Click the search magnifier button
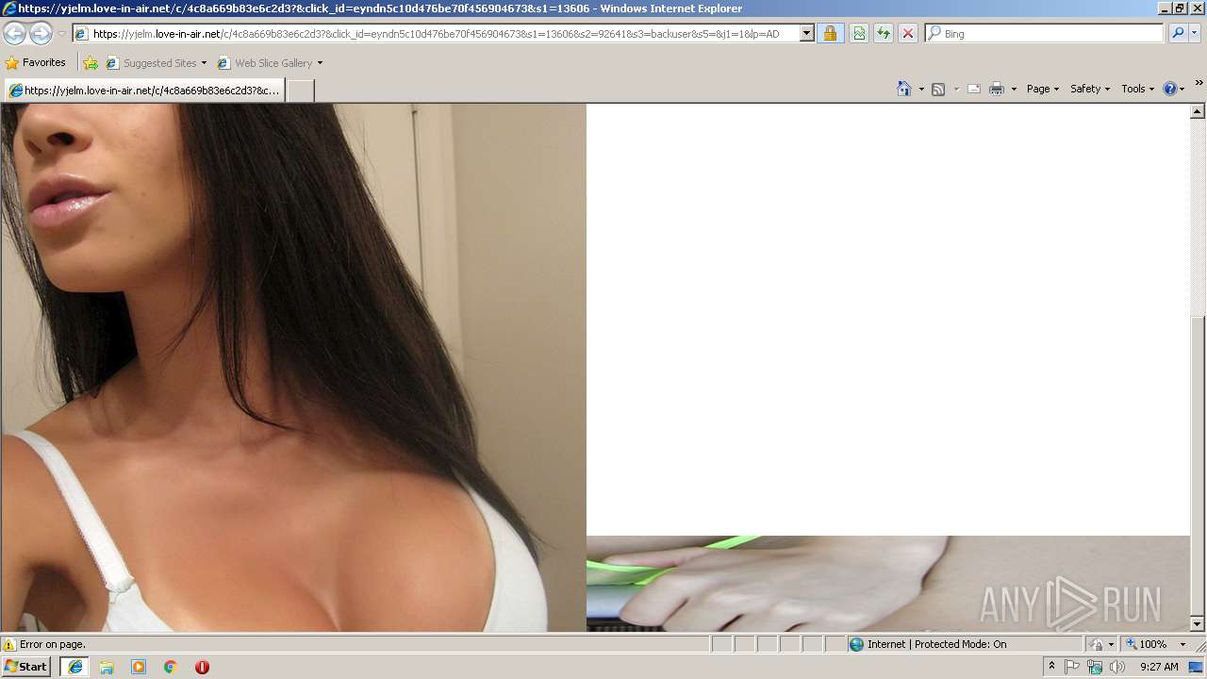Viewport: 1207px width, 679px height. point(1178,34)
